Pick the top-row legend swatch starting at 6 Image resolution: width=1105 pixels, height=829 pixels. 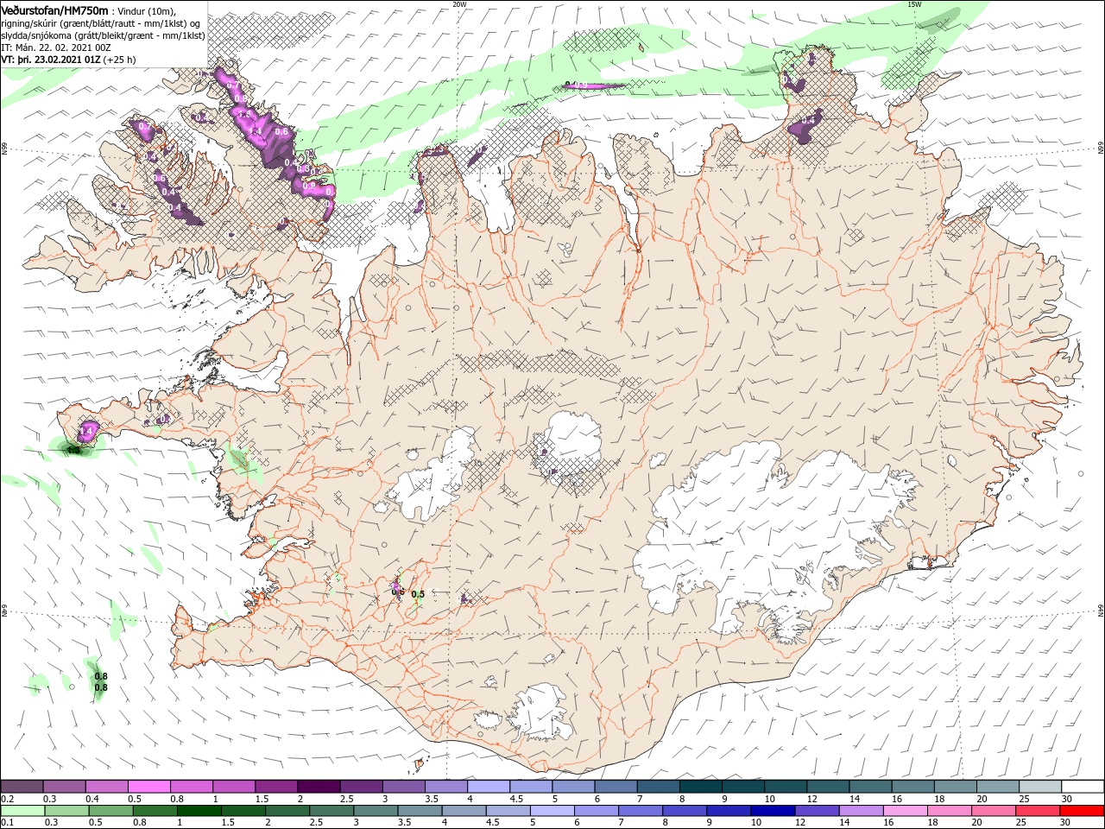616,787
